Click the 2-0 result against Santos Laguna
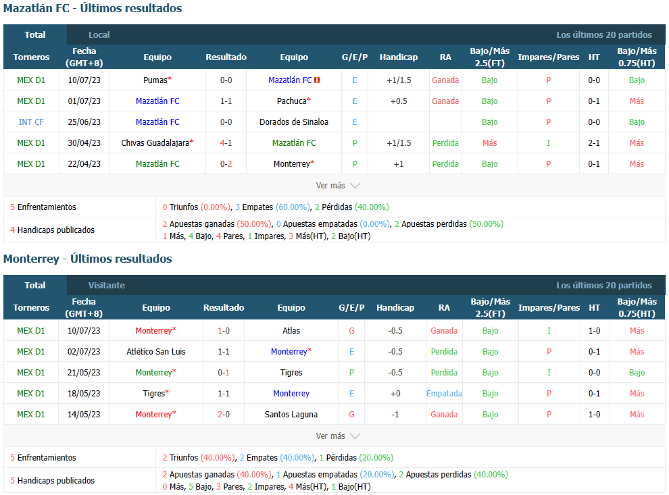Viewport: 669px width, 495px height. coord(224,414)
